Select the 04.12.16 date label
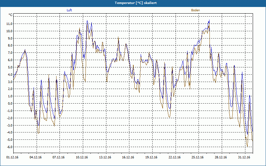The height and width of the screenshot is (166, 266). (x=36, y=157)
